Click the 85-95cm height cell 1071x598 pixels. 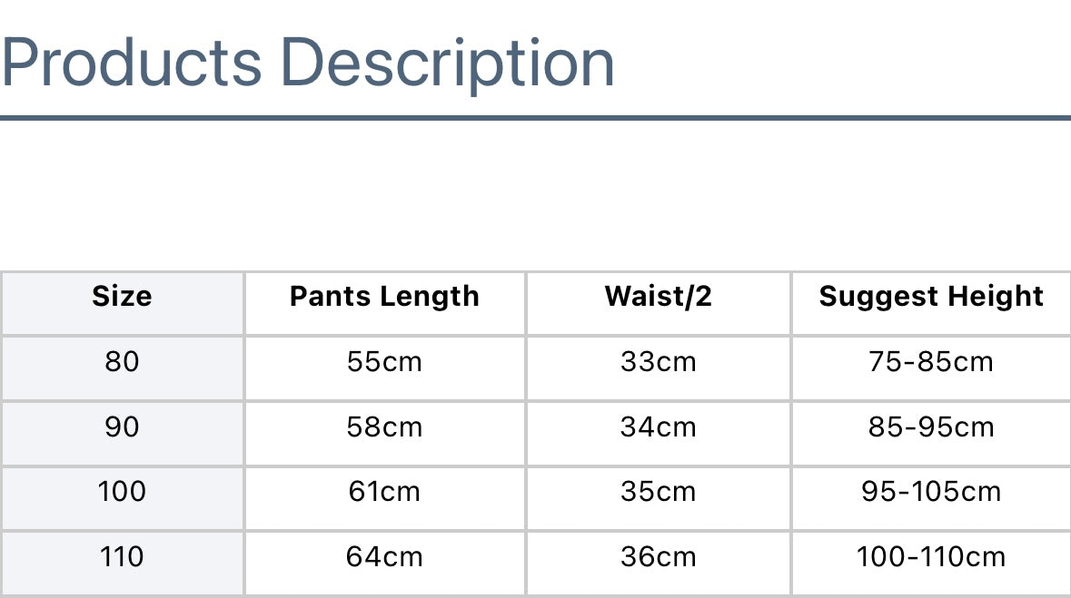931,426
